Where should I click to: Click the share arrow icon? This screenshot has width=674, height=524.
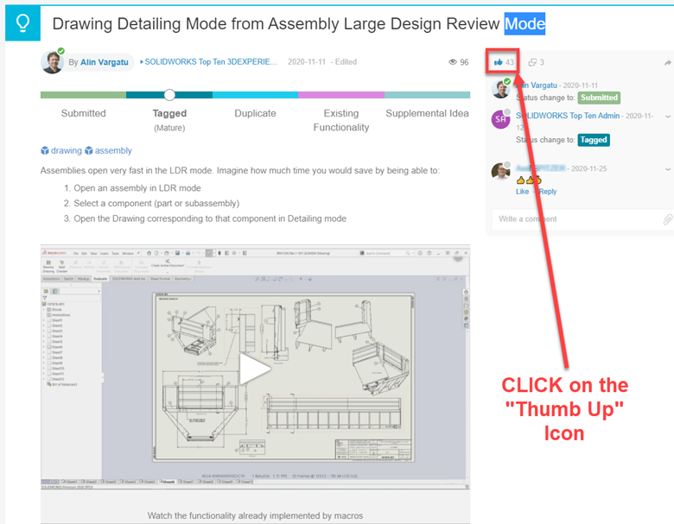[668, 63]
